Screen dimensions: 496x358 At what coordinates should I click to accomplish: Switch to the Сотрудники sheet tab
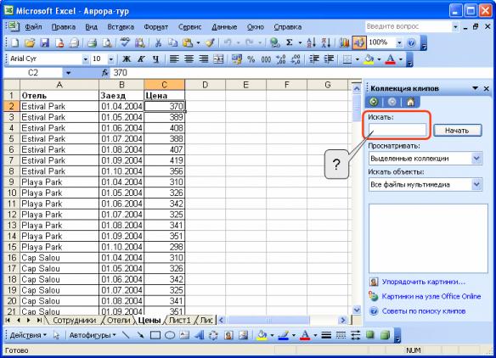tap(75, 320)
